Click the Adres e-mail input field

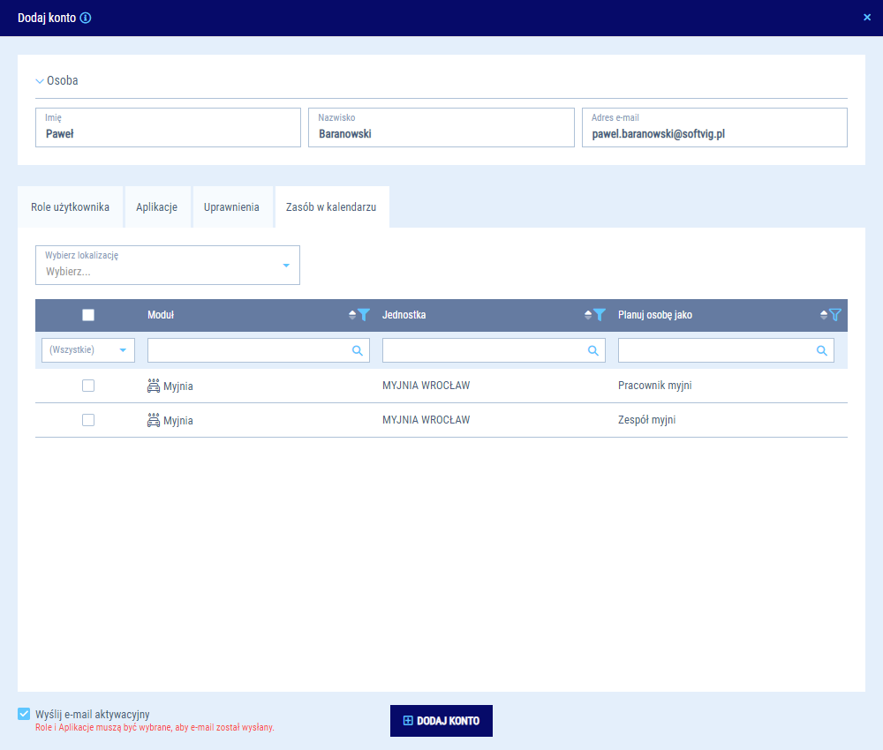coord(714,134)
